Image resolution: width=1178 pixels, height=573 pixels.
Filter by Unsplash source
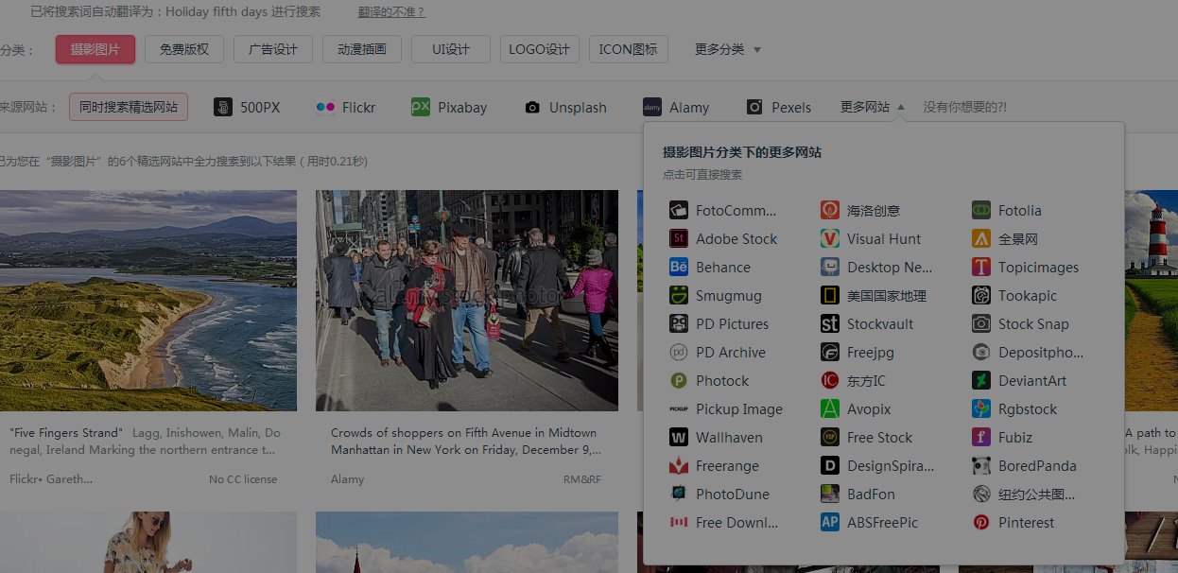click(x=565, y=107)
